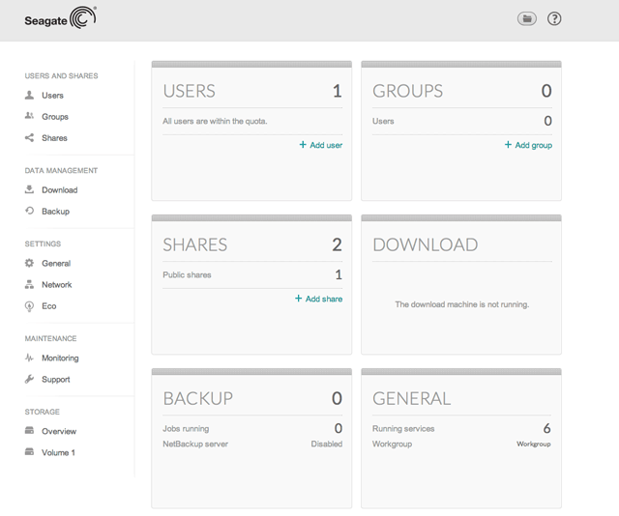
Task: Click the Add user link
Action: (320, 145)
